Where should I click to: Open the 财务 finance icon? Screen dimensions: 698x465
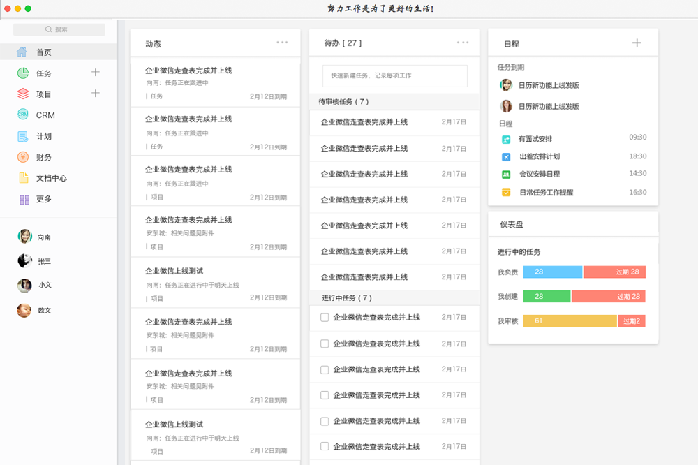point(23,157)
